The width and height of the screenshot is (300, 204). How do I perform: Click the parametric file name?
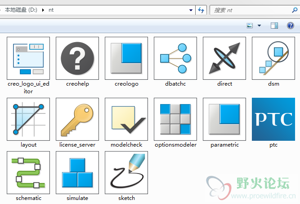(224, 145)
